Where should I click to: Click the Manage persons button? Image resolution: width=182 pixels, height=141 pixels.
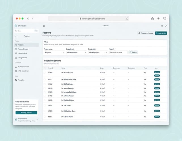(26, 113)
